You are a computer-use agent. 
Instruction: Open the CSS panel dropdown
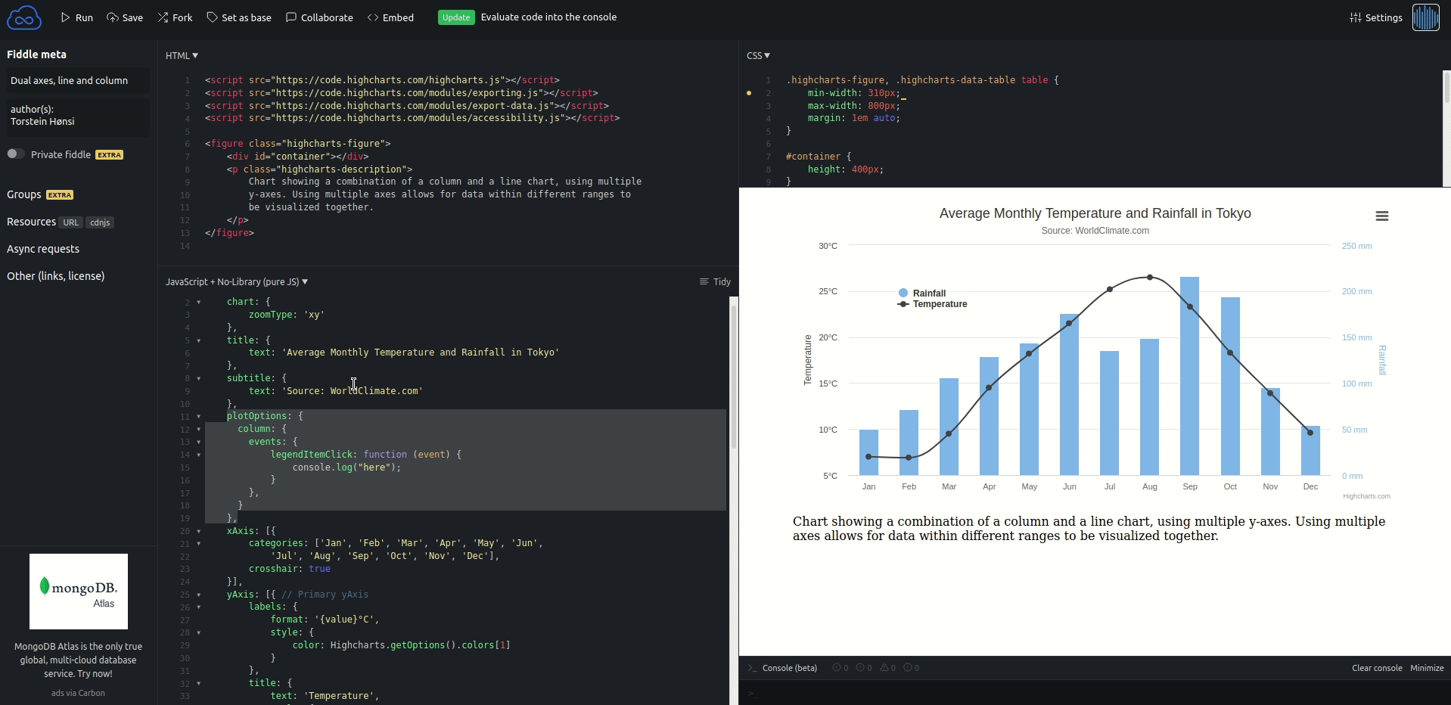(758, 55)
